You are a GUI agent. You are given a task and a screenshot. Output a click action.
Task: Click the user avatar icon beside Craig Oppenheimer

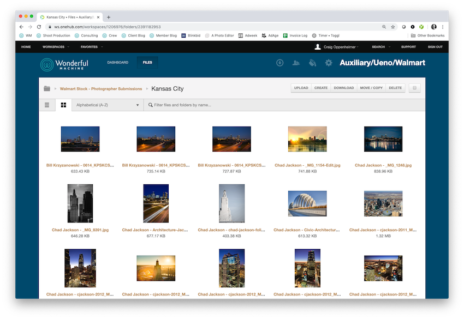pyautogui.click(x=318, y=47)
